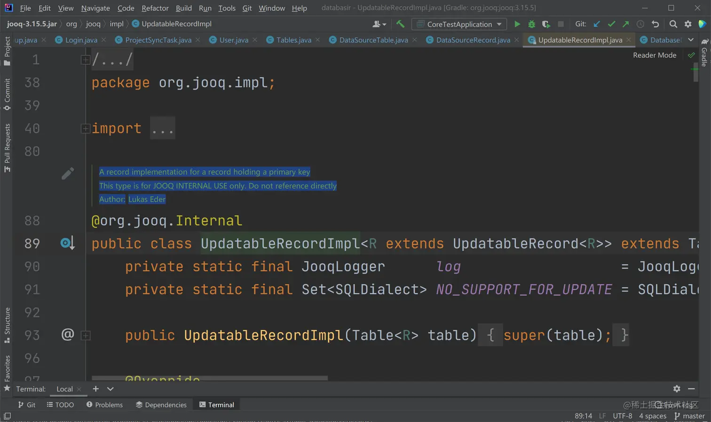Click the Rollback undo arrow icon
Viewport: 711px width, 422px height.
(655, 24)
